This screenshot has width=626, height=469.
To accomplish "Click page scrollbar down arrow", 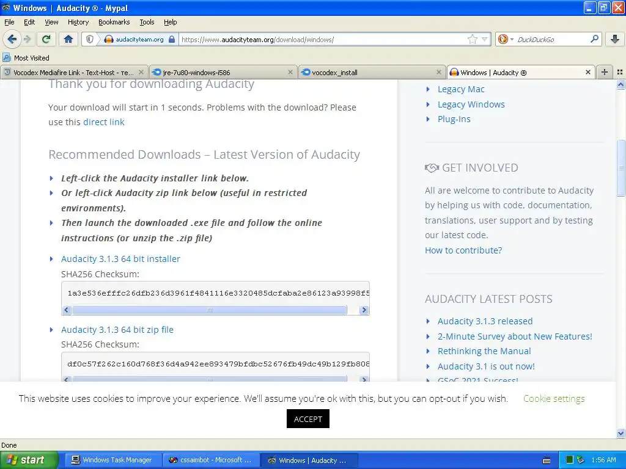I will pyautogui.click(x=621, y=433).
